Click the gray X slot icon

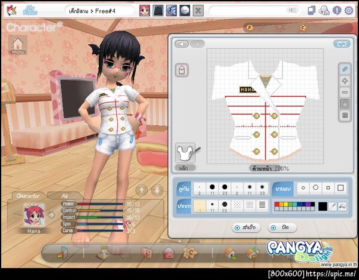click(198, 11)
